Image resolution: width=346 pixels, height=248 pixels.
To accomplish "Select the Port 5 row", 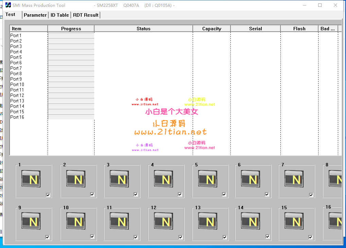I will tap(16, 57).
